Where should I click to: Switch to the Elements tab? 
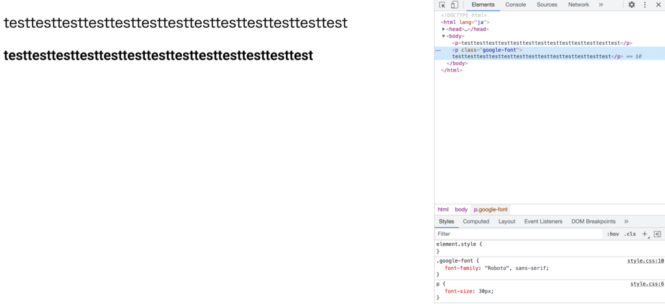click(483, 5)
